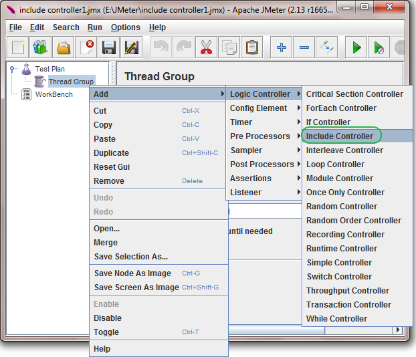Select Save Selection As... entry
The height and width of the screenshot is (357, 416).
159,257
